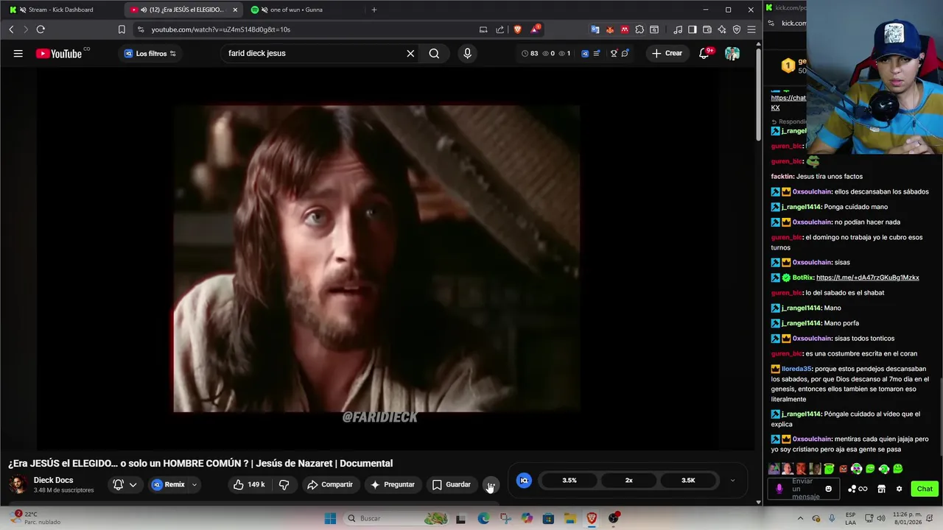Click the subscription notification bell toggle
Image resolution: width=943 pixels, height=530 pixels.
click(x=118, y=484)
